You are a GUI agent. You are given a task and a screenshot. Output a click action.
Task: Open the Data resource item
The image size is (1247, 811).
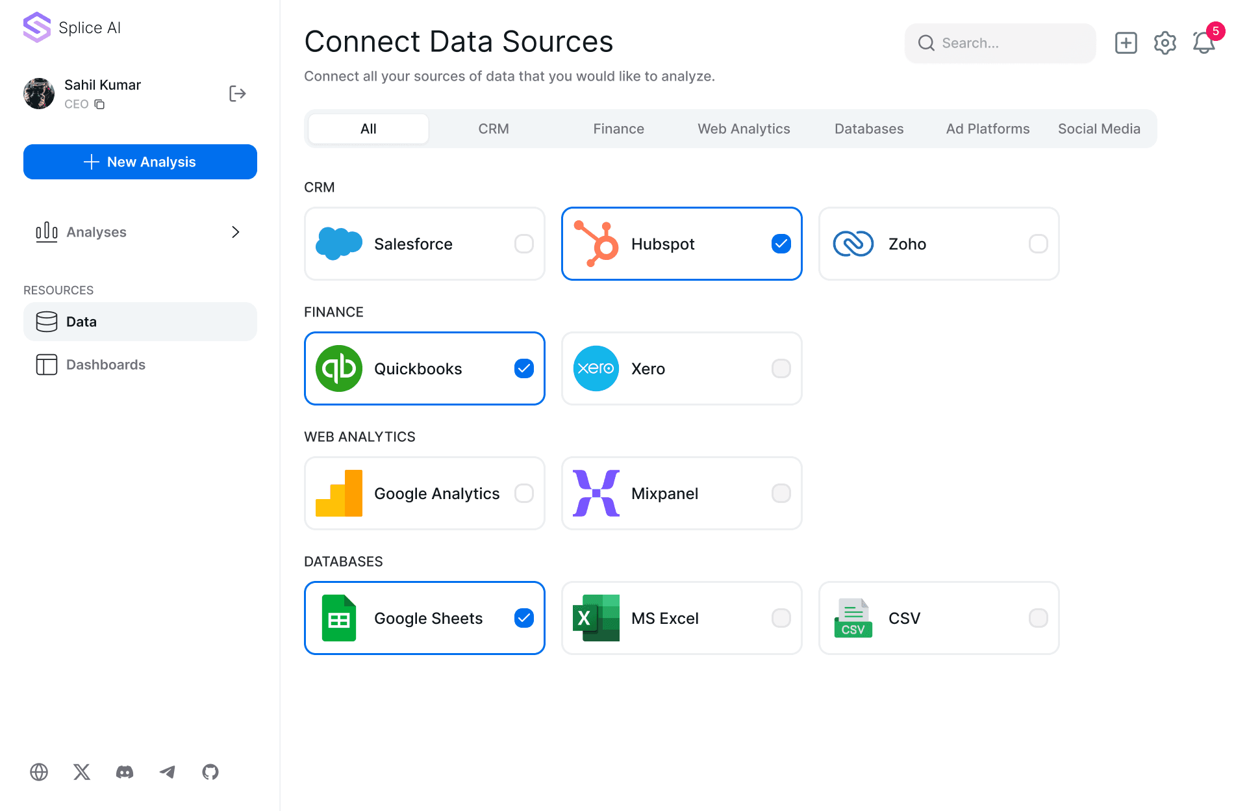tap(140, 322)
